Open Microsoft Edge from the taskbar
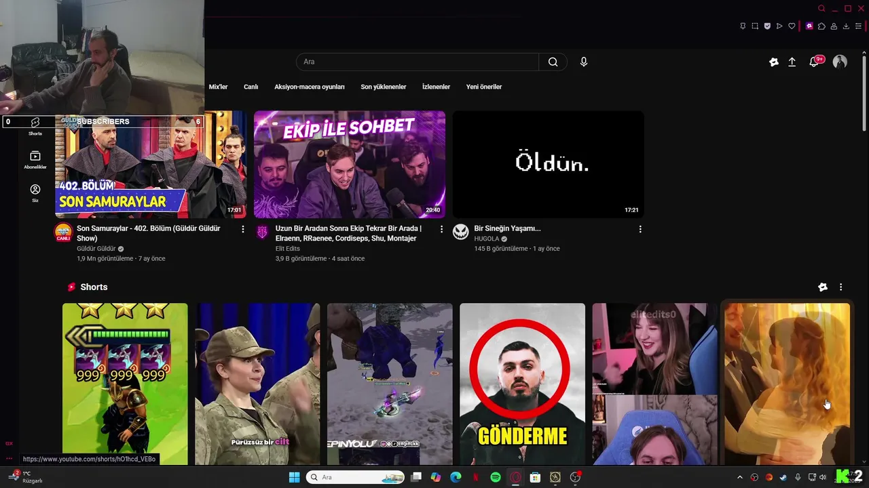Viewport: 869px width, 488px height. 456,477
